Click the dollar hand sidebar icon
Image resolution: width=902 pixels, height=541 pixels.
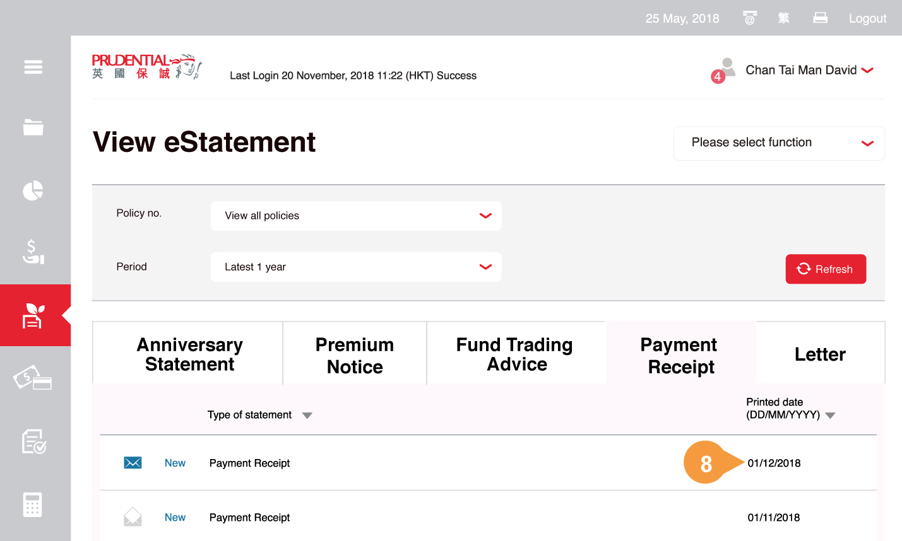tap(33, 252)
